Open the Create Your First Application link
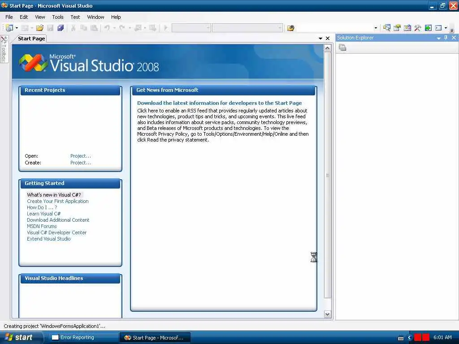This screenshot has height=344, width=459. click(58, 201)
